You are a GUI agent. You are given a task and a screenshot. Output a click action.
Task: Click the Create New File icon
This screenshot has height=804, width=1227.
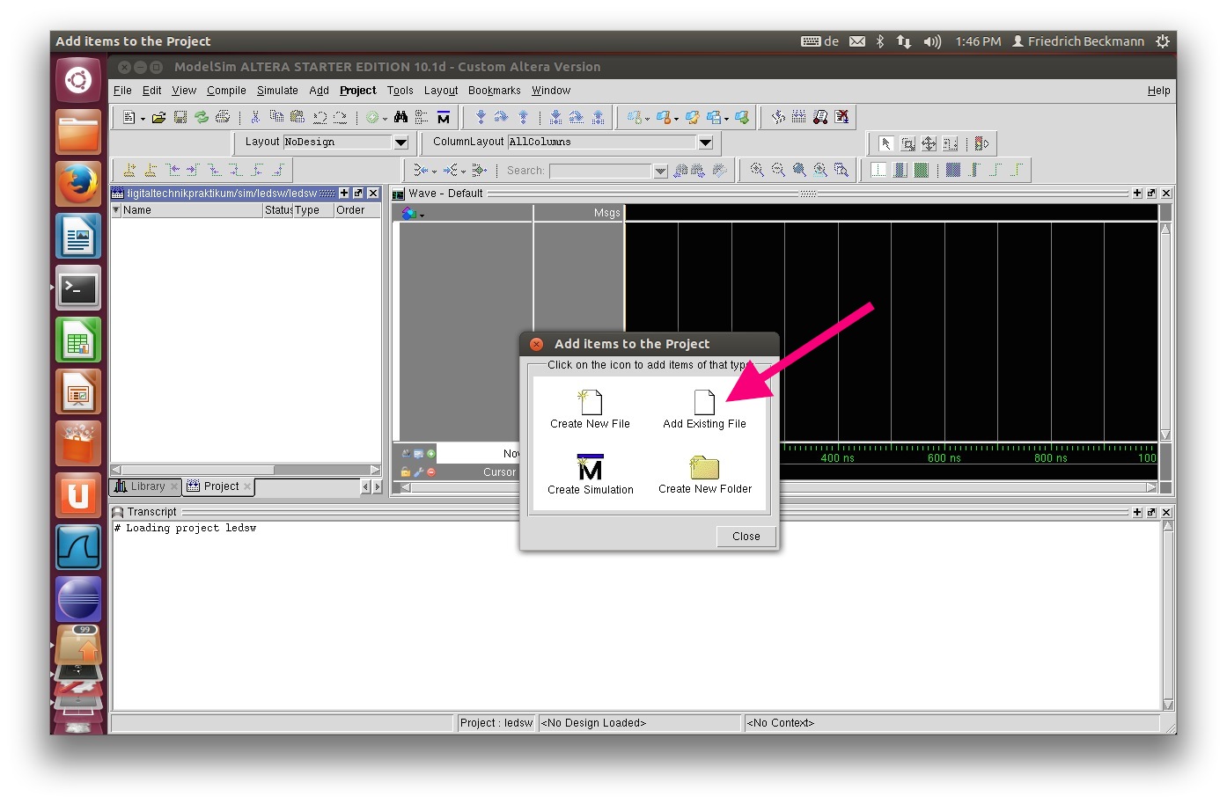(590, 403)
